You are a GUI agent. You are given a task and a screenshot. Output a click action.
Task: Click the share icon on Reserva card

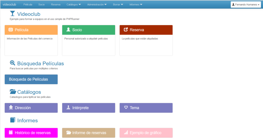coord(126,30)
